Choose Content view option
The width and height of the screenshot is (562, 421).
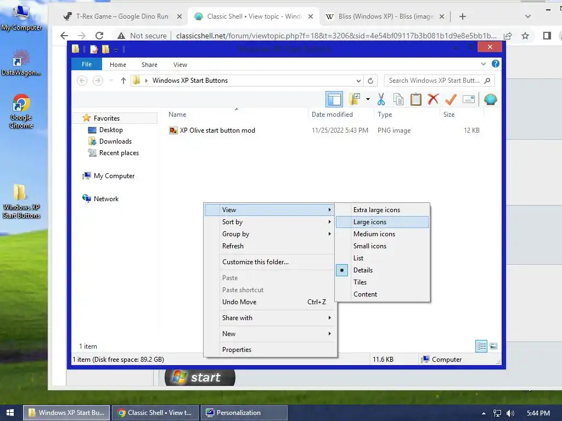[x=382, y=294]
